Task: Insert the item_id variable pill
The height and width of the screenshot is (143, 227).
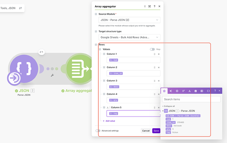Action: [x=170, y=122]
